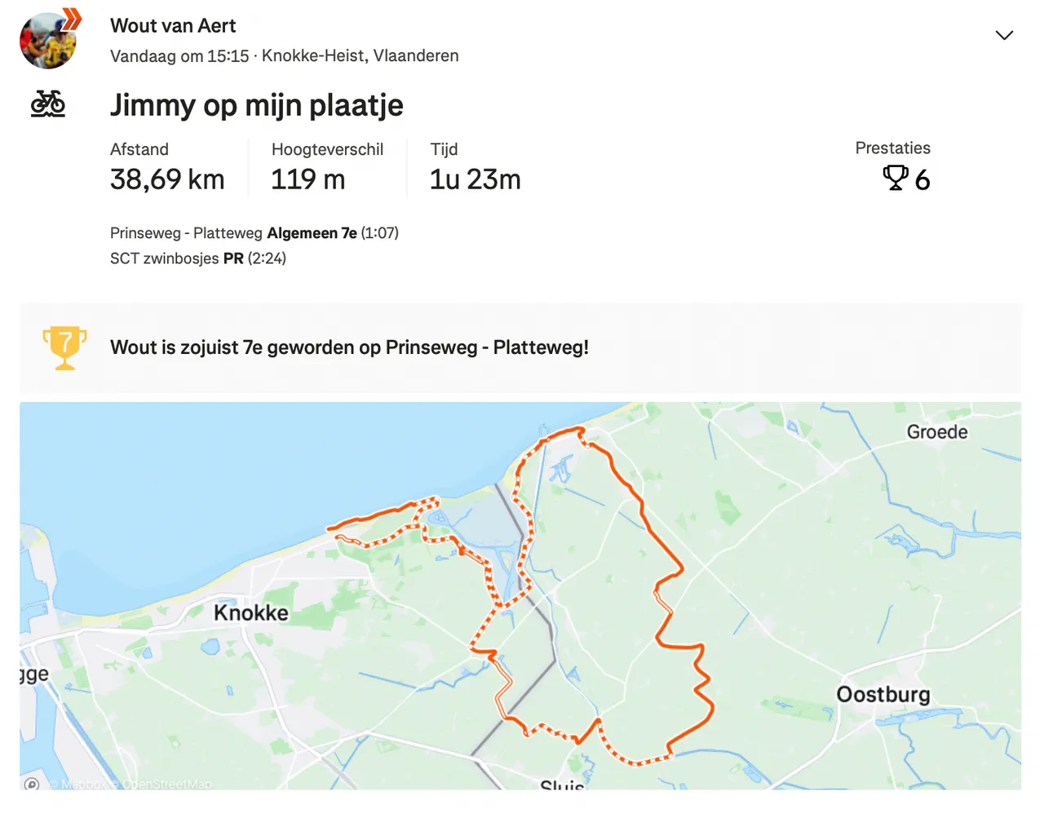
Task: Click the Knokke-Heist, Vlaanderen location text
Action: pyautogui.click(x=360, y=56)
